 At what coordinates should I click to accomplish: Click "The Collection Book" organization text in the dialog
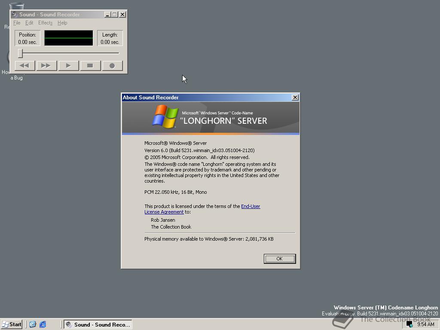pyautogui.click(x=171, y=227)
